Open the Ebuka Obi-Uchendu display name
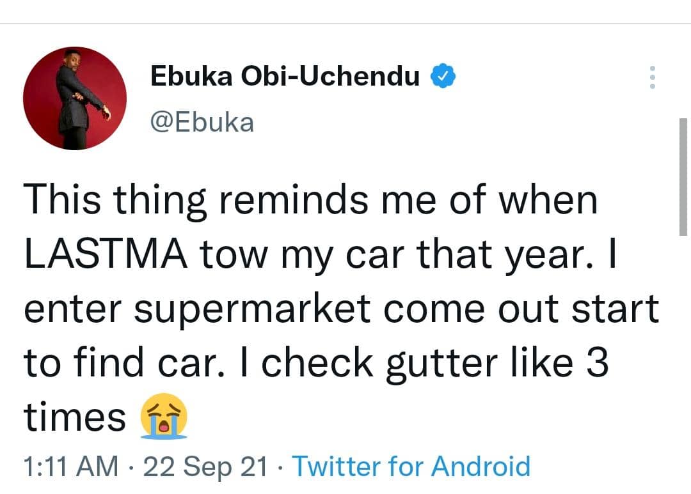Viewport: 691px width, 494px height. pos(285,77)
